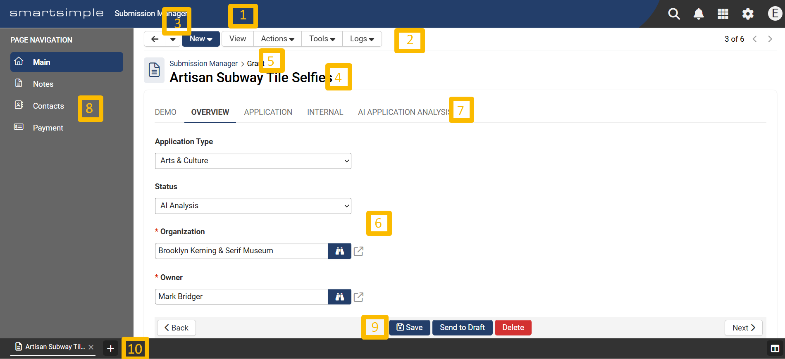Open Owner profile via external link icon
The image size is (785, 359).
click(x=358, y=297)
